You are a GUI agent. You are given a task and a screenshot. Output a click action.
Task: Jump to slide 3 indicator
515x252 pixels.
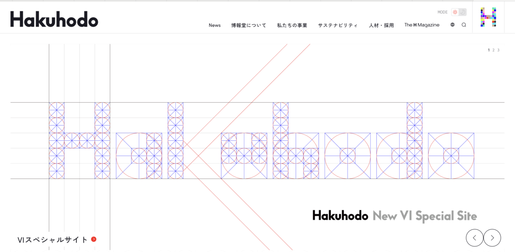(498, 50)
